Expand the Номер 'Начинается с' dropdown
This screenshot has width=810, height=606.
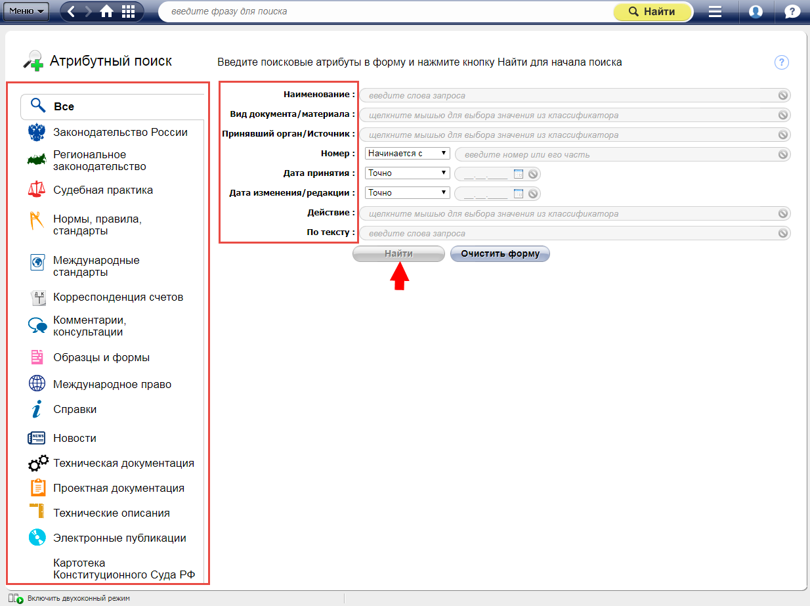pos(407,154)
